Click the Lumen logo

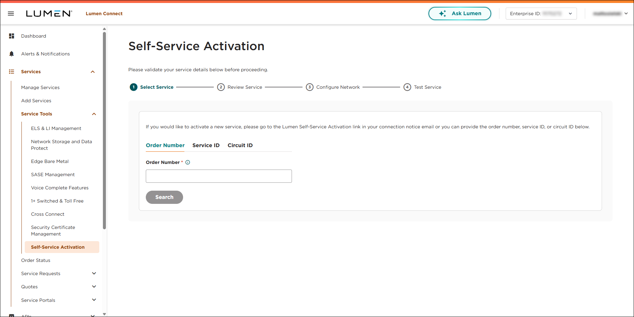[x=49, y=14]
